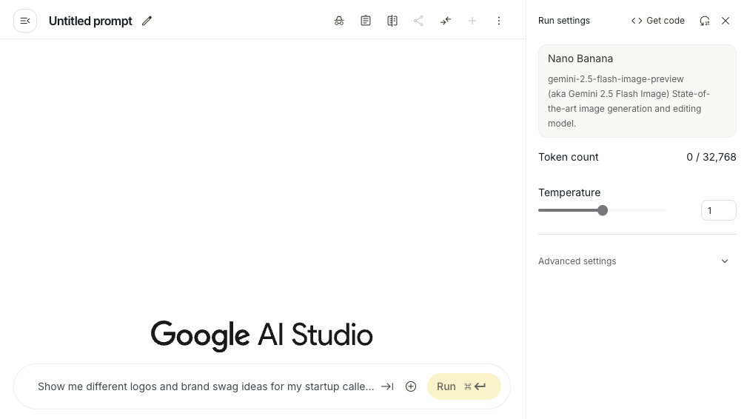The width and height of the screenshot is (747, 419).
Task: Open the Nano Banana model selector card
Action: click(x=637, y=91)
